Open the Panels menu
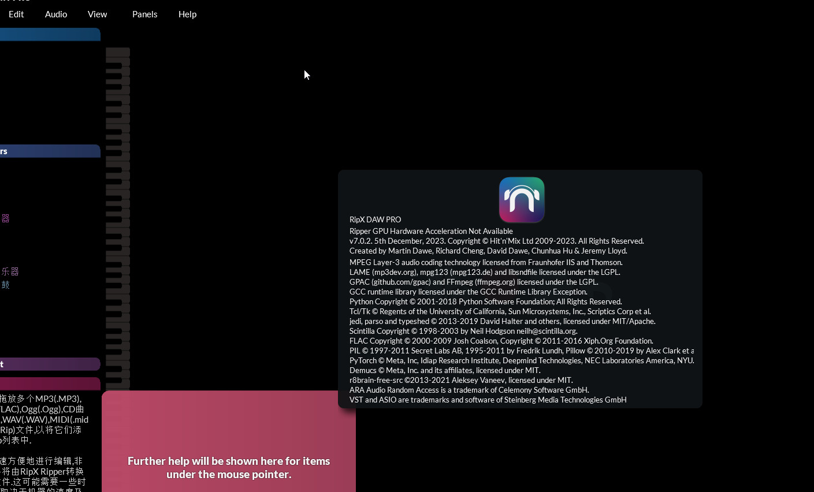This screenshot has height=492, width=814. point(144,14)
